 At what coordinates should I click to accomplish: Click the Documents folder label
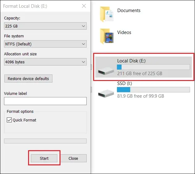click(129, 11)
